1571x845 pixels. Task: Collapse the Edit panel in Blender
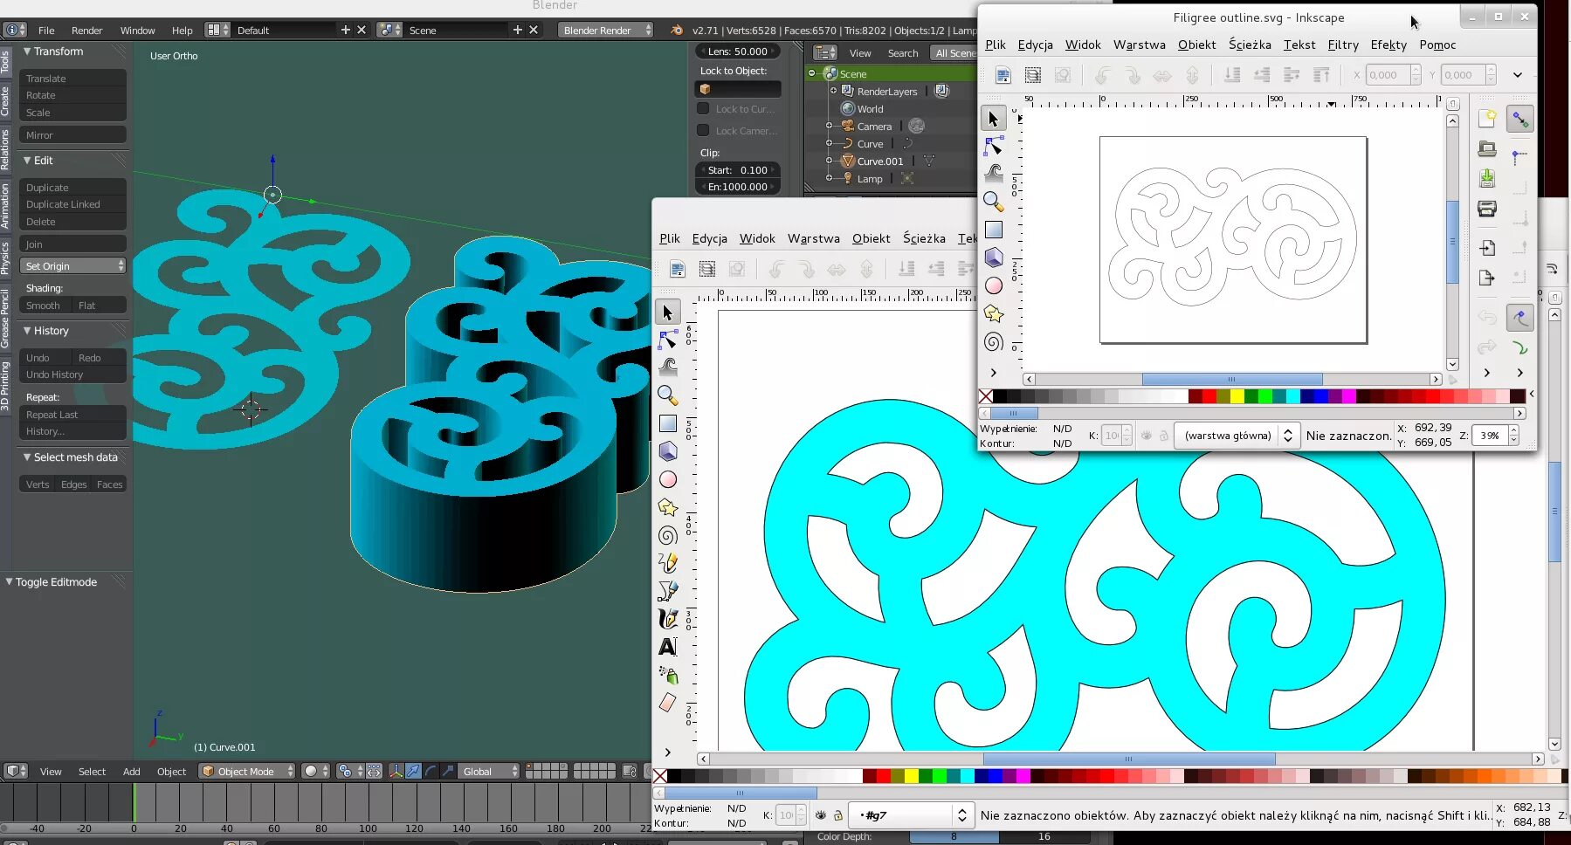27,161
